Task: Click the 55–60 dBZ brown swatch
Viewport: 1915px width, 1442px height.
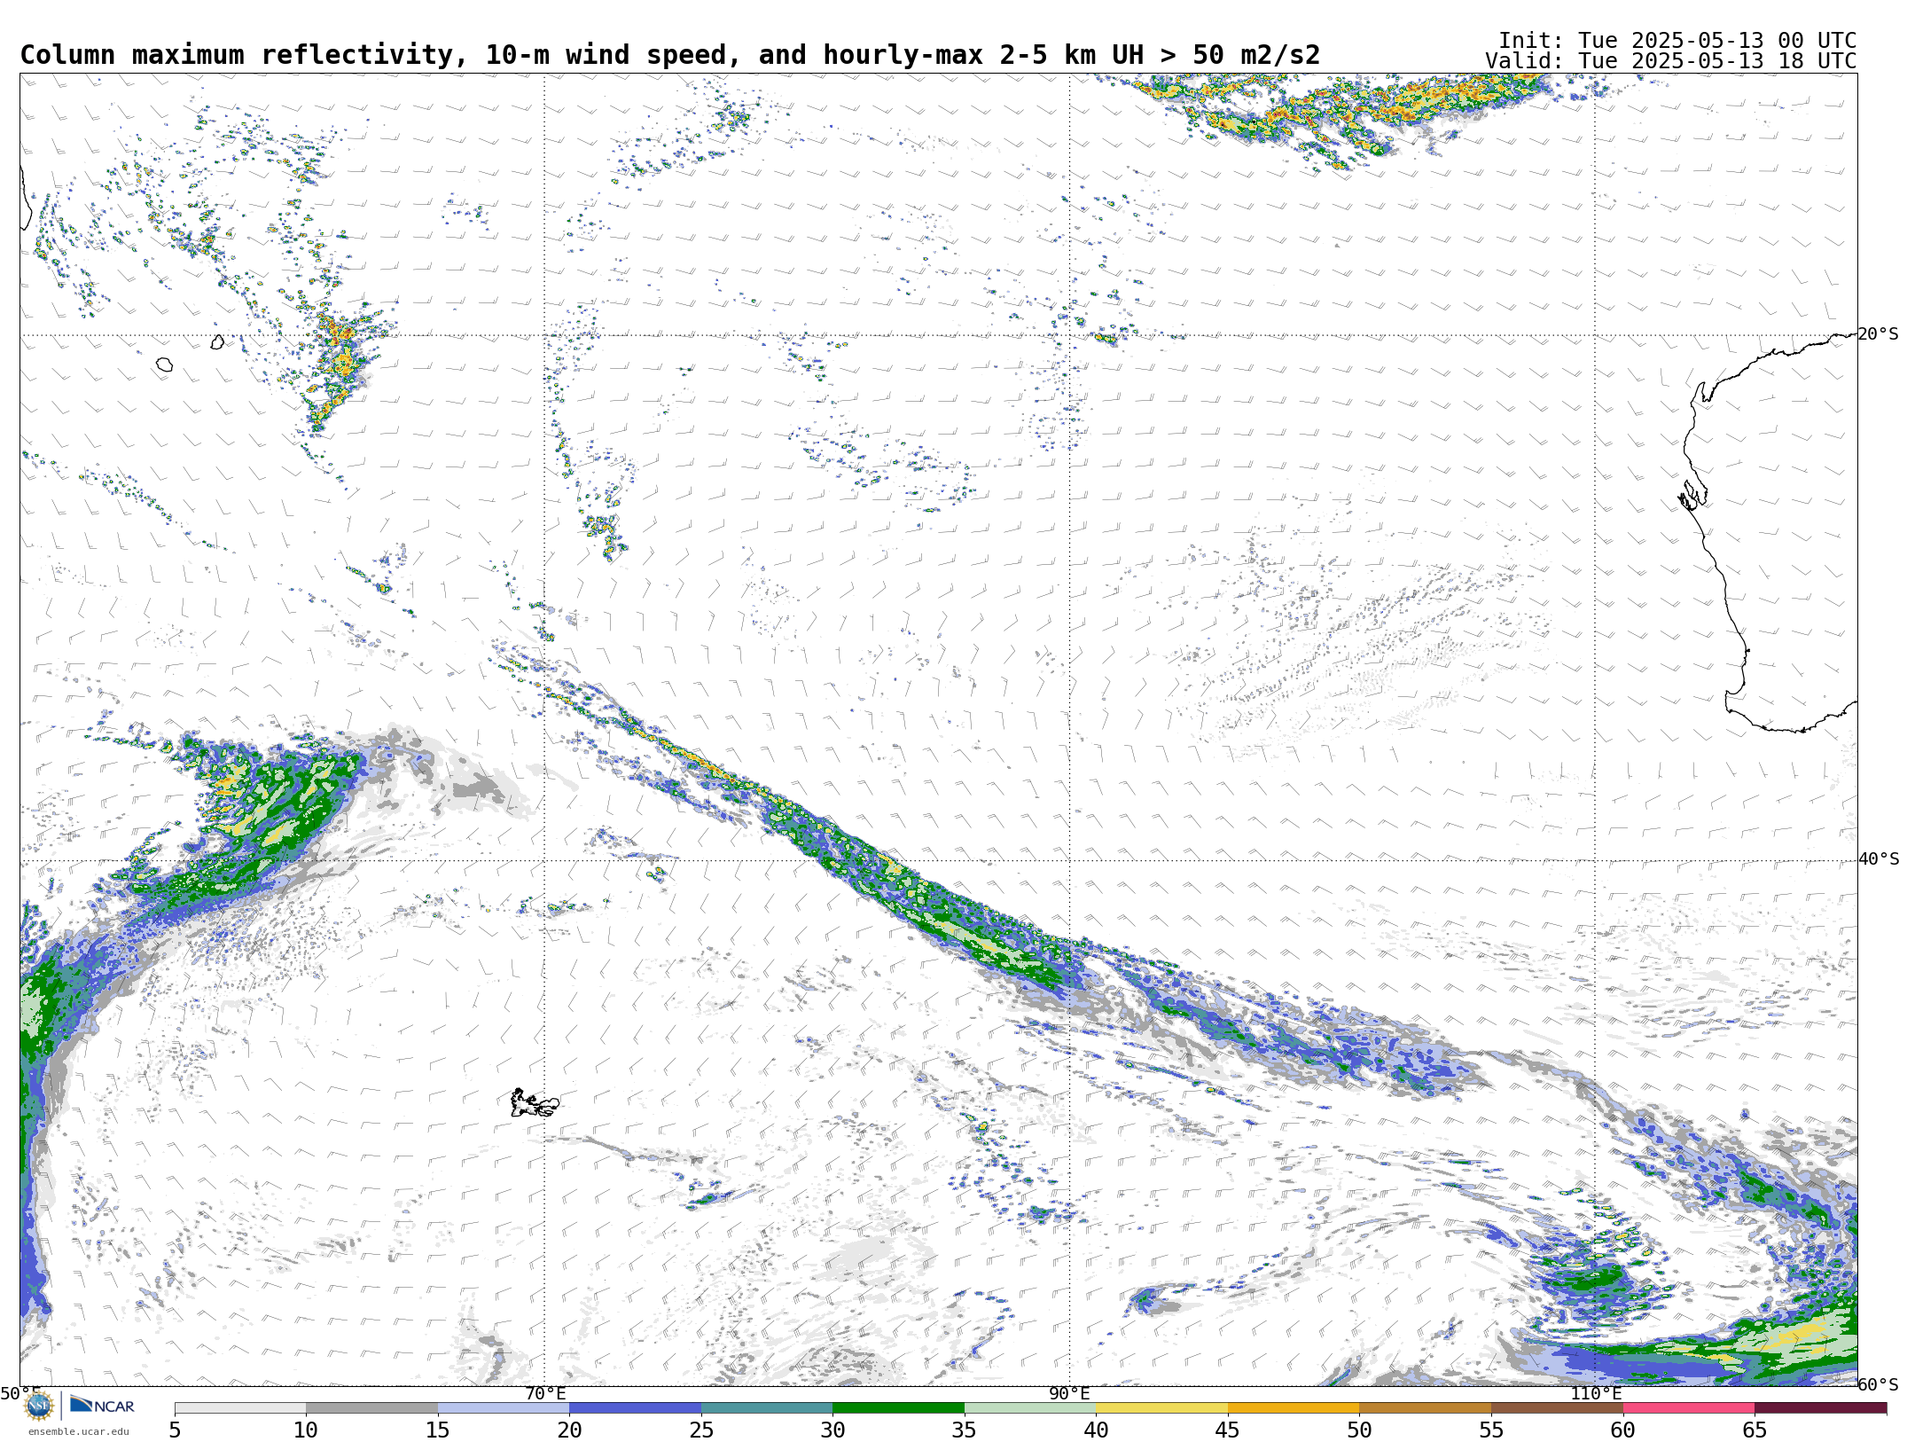Action: 1557,1408
